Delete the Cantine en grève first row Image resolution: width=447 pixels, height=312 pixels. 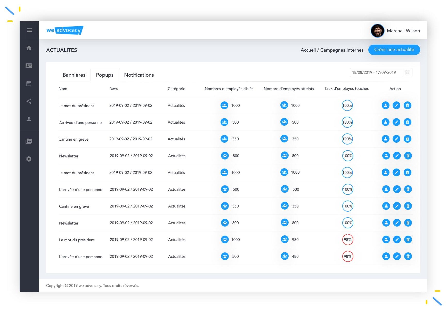click(x=408, y=139)
